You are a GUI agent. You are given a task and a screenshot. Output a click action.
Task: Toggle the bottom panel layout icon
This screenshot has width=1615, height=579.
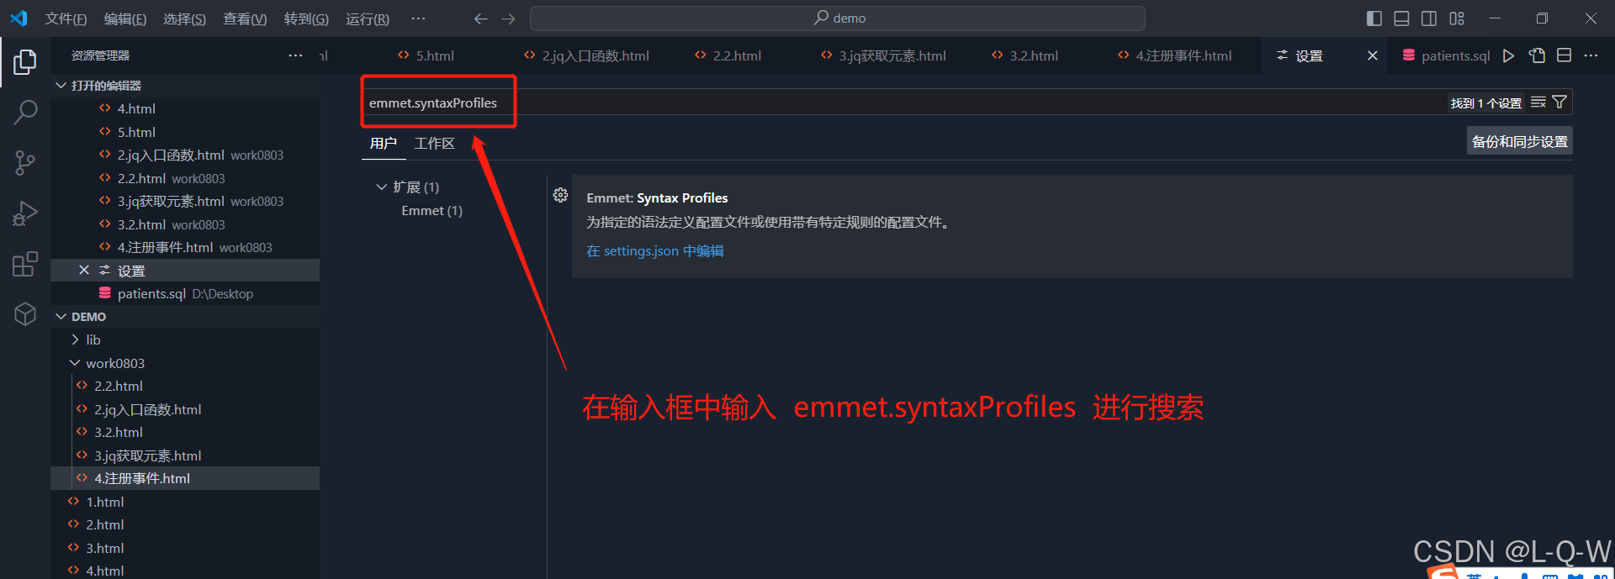tap(1401, 18)
